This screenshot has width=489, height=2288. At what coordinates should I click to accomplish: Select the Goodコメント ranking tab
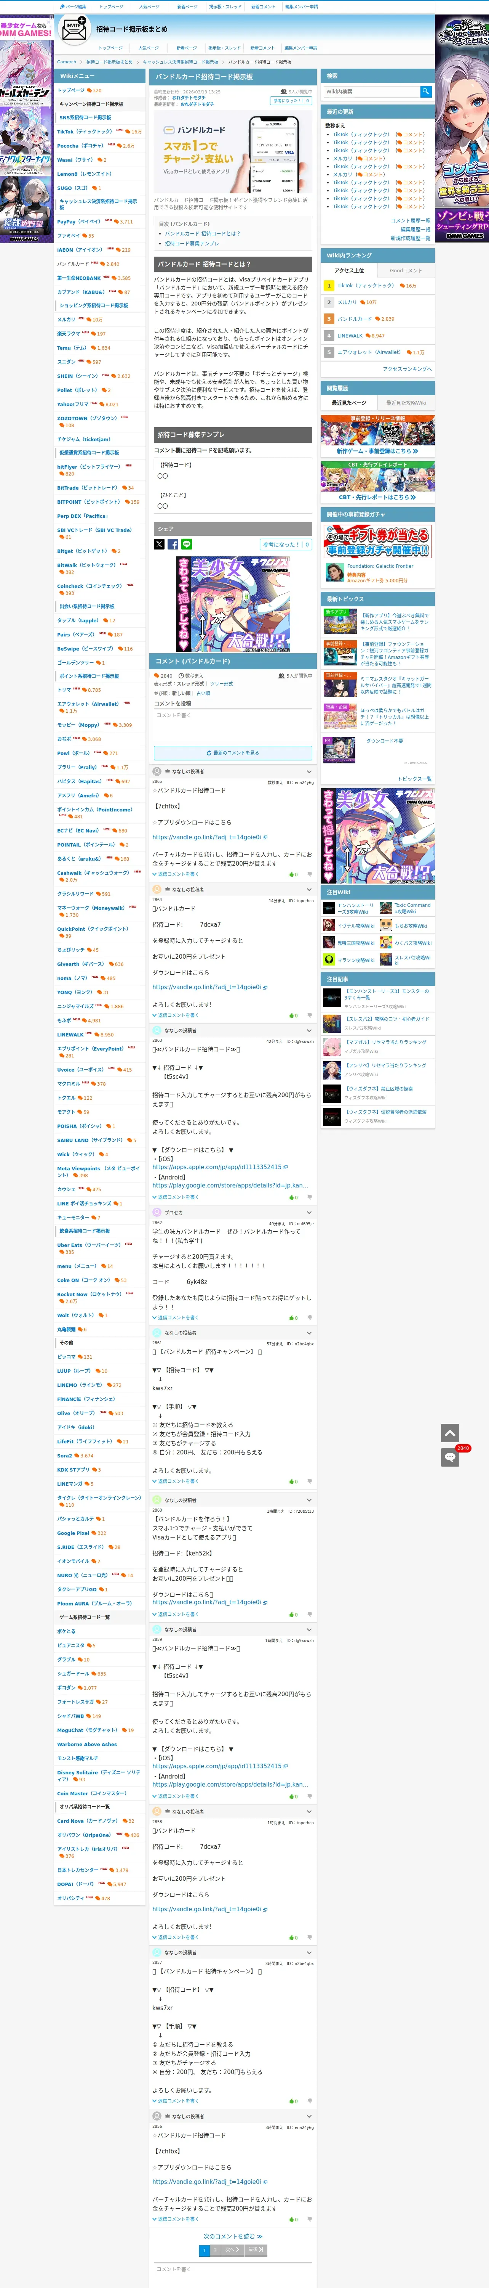click(x=406, y=270)
